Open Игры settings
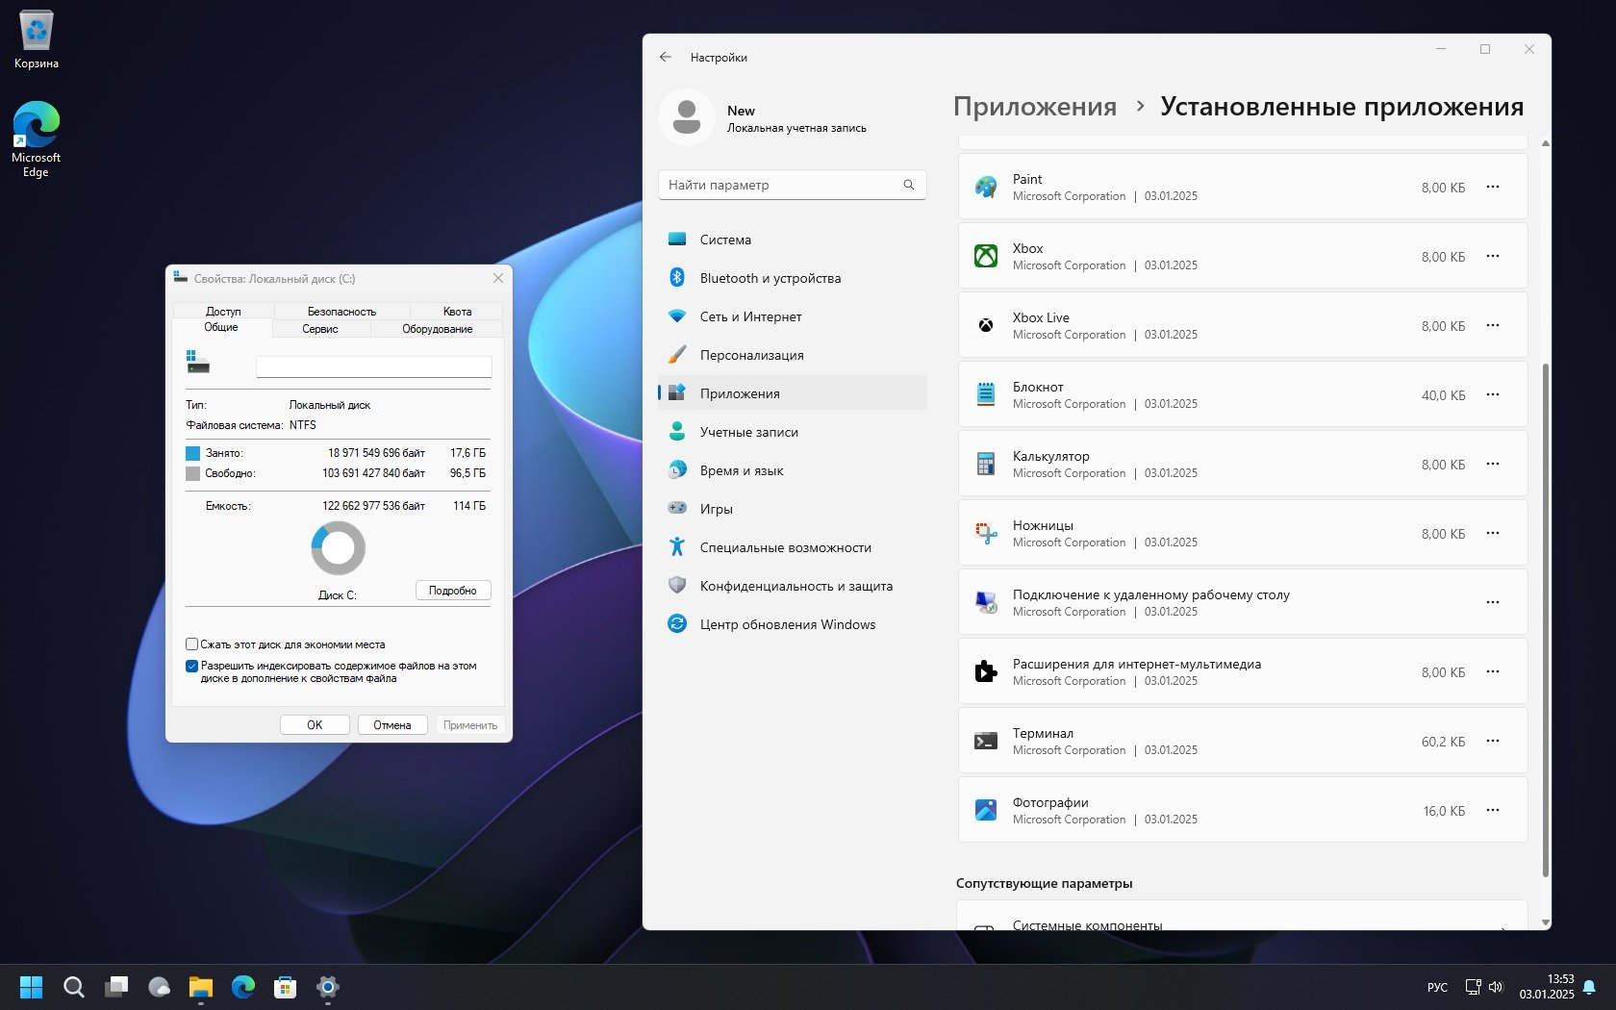The height and width of the screenshot is (1010, 1616). [793, 509]
